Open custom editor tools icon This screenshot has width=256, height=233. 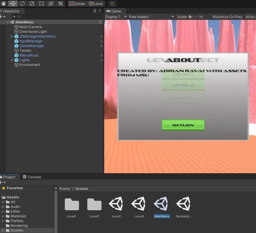[x=60, y=3]
